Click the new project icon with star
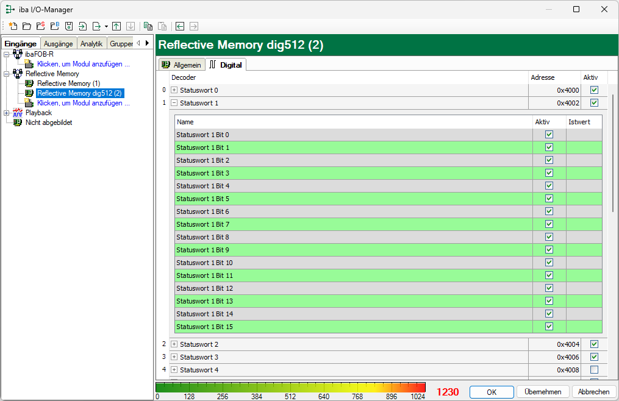The height and width of the screenshot is (401, 619). [x=13, y=26]
